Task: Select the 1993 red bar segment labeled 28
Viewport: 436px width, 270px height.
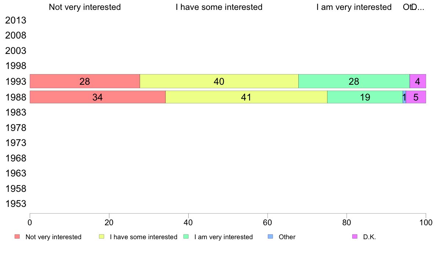Action: (x=85, y=81)
